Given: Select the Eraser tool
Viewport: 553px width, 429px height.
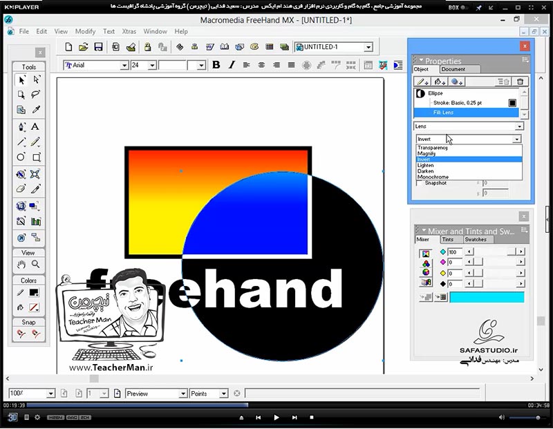Looking at the screenshot, I should (x=21, y=189).
